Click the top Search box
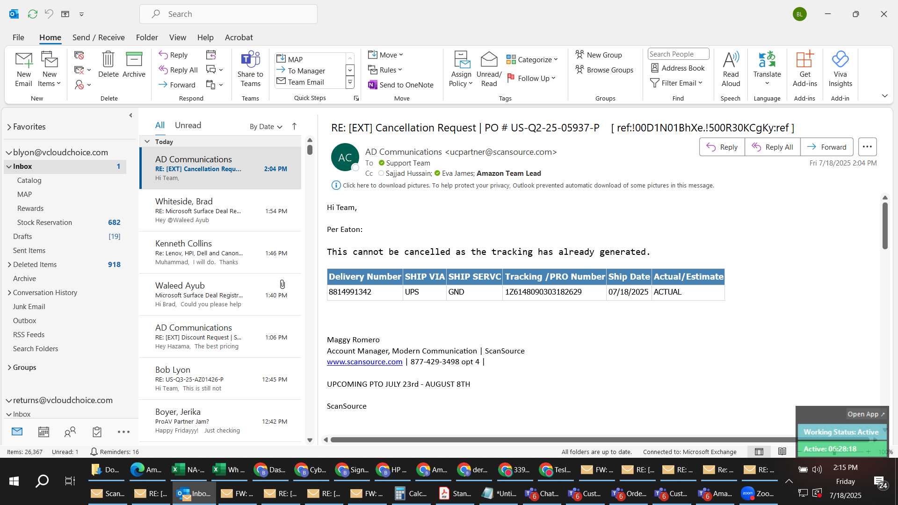Viewport: 898px width, 505px height. pyautogui.click(x=228, y=14)
